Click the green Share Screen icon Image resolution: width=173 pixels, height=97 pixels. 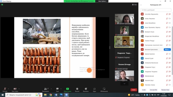click(x=68, y=89)
